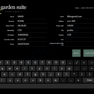
Task: Tap the p key
Action: click(x=69, y=68)
